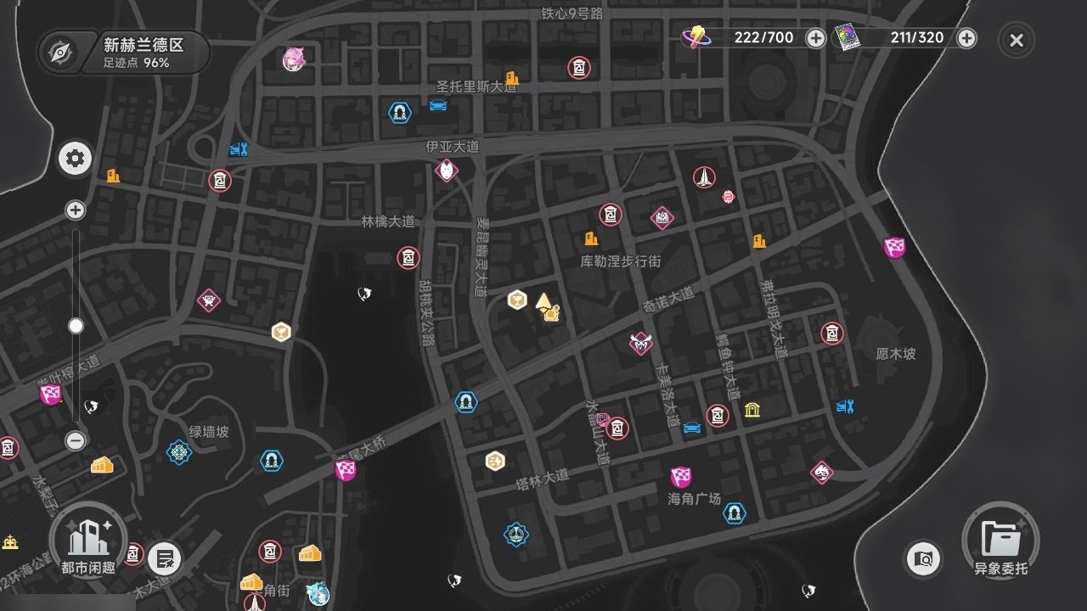
Task: Select red-circle marker below 林檎大道
Action: pos(408,257)
